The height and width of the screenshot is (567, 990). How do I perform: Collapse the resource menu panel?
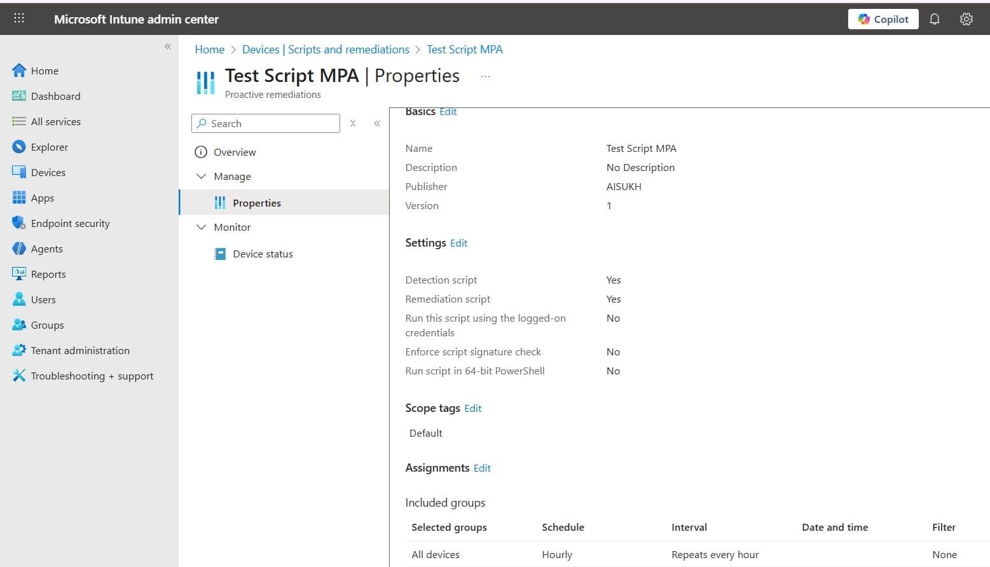coord(377,123)
